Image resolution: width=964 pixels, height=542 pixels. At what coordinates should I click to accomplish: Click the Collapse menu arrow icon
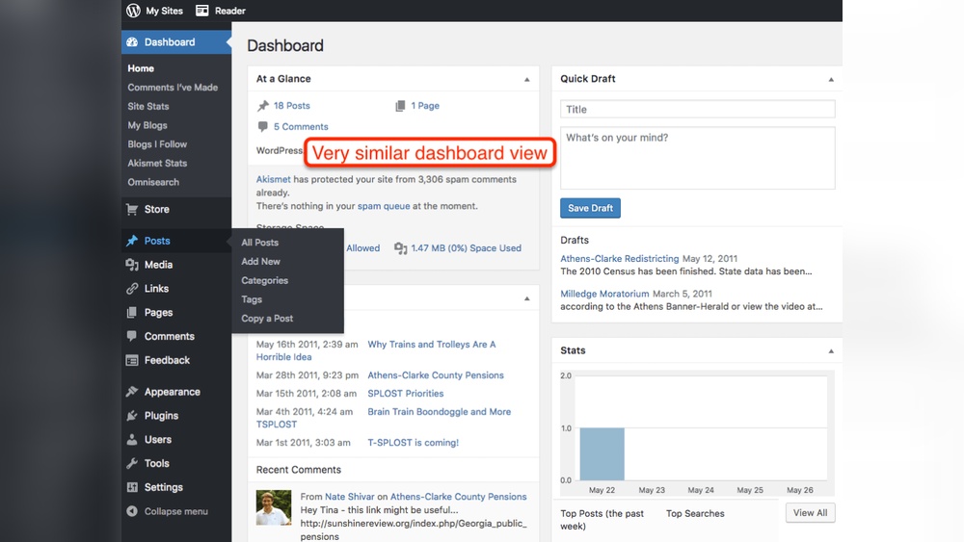click(x=132, y=511)
